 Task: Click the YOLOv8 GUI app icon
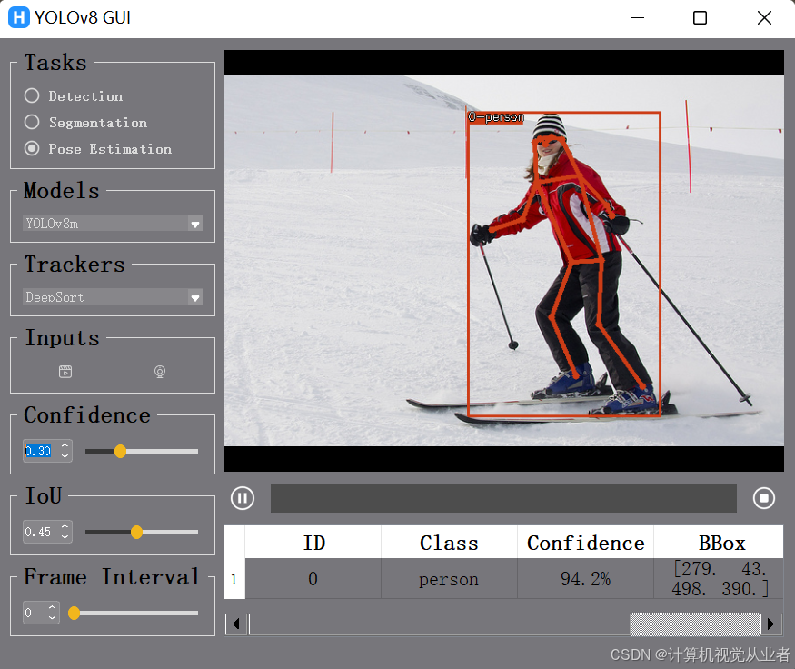tap(19, 17)
